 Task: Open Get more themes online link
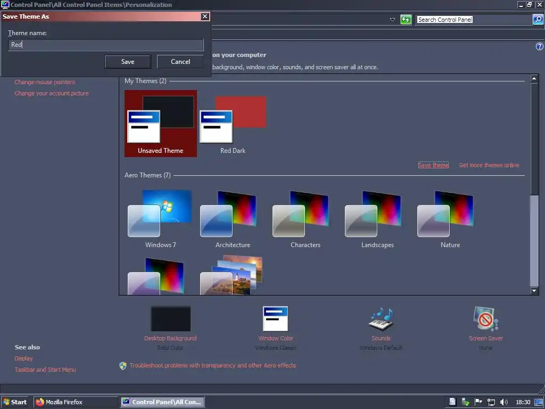coord(489,165)
